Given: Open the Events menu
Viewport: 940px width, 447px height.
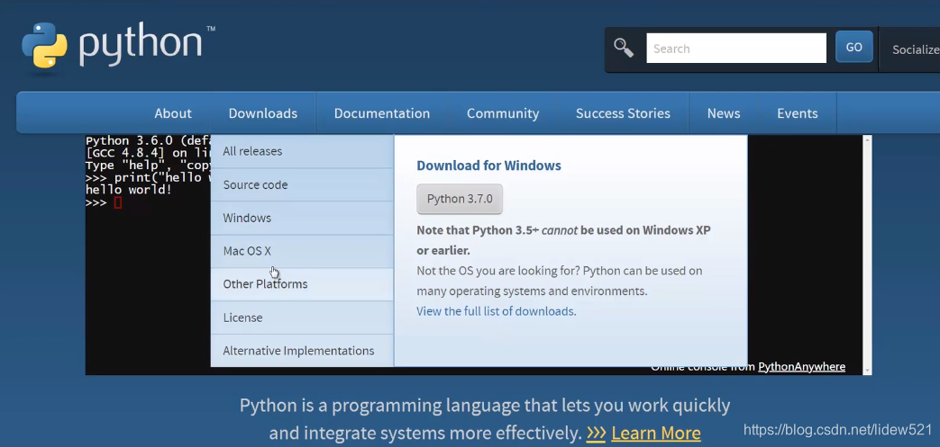Looking at the screenshot, I should pyautogui.click(x=798, y=113).
